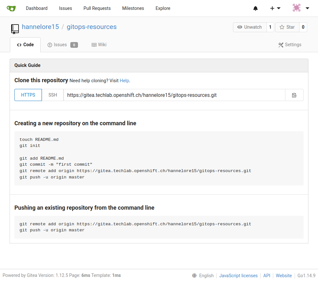The image size is (318, 282).
Task: Click the repository book icon next to hannelore15
Action: tap(15, 29)
